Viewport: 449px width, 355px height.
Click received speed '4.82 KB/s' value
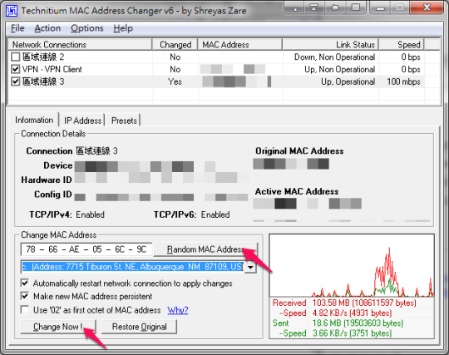[x=352, y=313]
